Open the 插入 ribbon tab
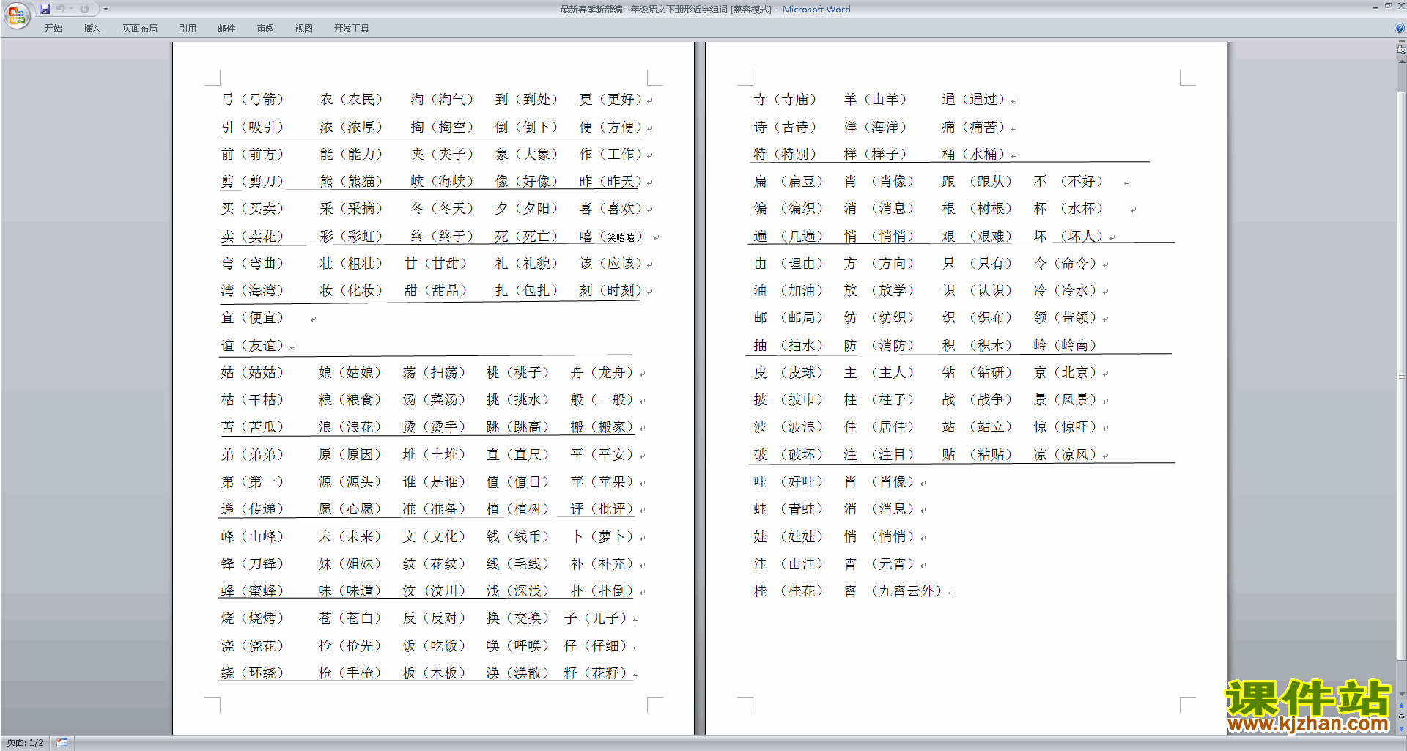Screen dimensions: 1407x751 pos(92,29)
